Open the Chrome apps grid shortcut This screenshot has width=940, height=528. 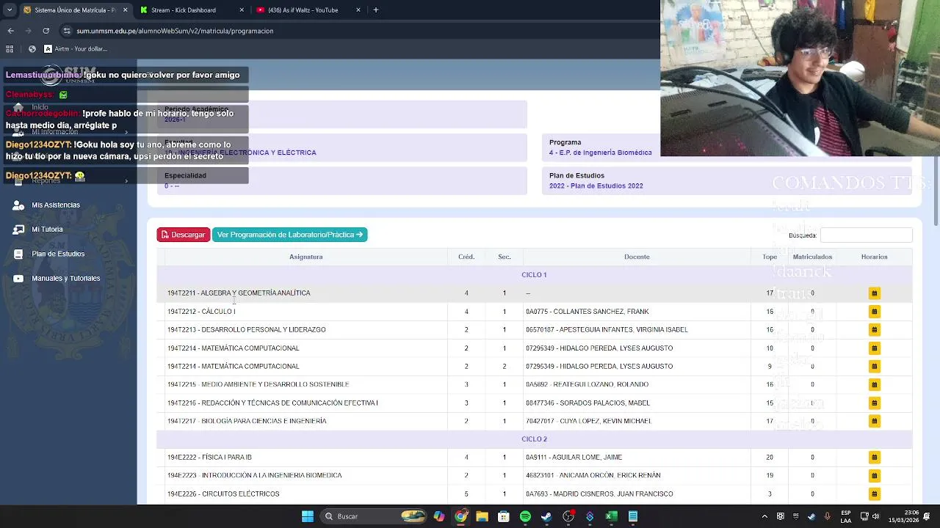10,49
